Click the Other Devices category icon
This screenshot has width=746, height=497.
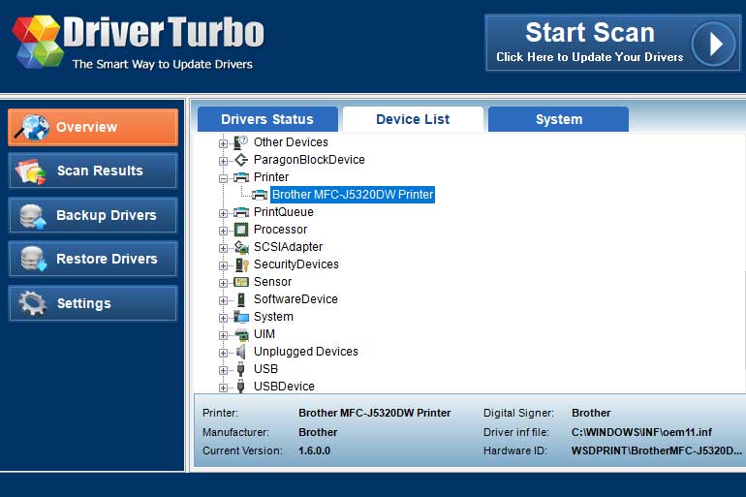pos(240,142)
